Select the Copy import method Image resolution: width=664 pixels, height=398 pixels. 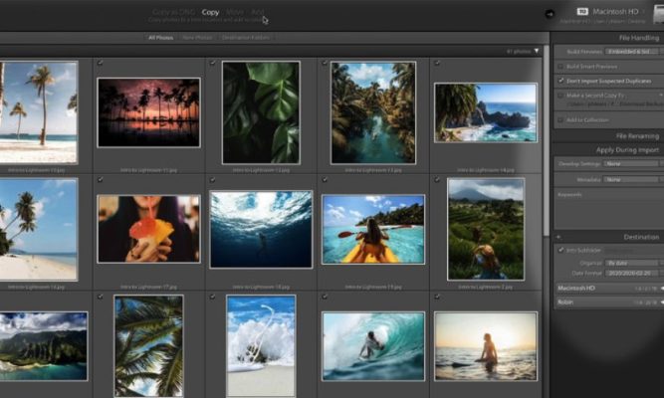pyautogui.click(x=210, y=13)
